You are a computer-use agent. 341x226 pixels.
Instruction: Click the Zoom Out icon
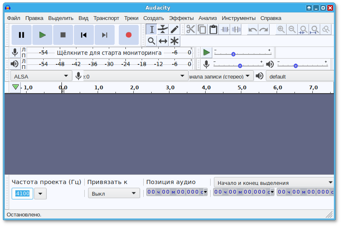coord(292,29)
